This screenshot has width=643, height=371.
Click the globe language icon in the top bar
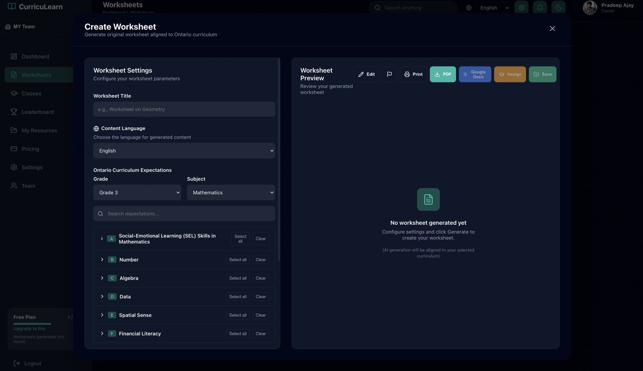pyautogui.click(x=468, y=8)
